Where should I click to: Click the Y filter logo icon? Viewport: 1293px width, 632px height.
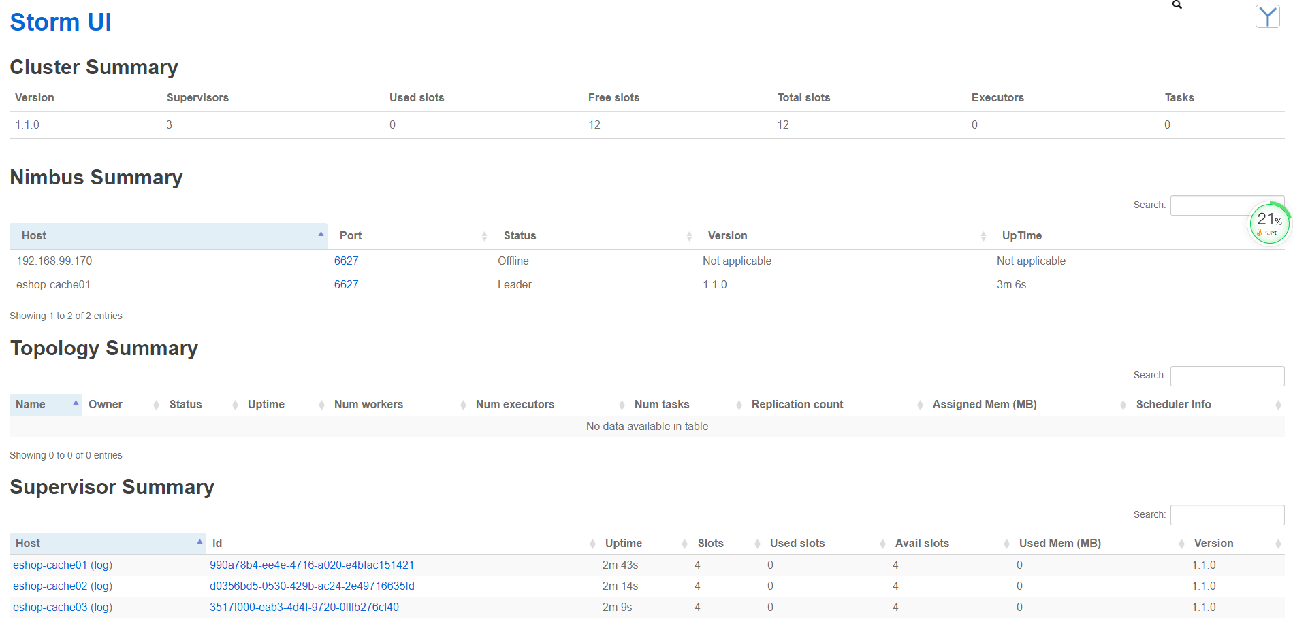point(1267,17)
